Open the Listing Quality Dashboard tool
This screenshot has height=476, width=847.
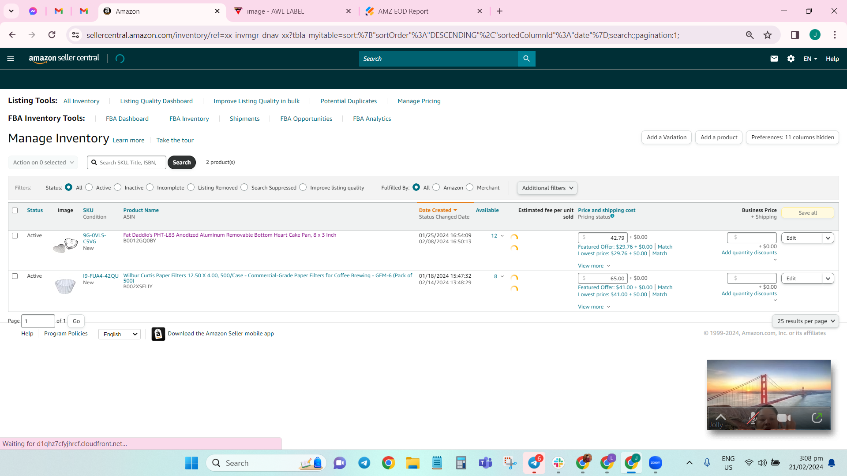coord(157,101)
